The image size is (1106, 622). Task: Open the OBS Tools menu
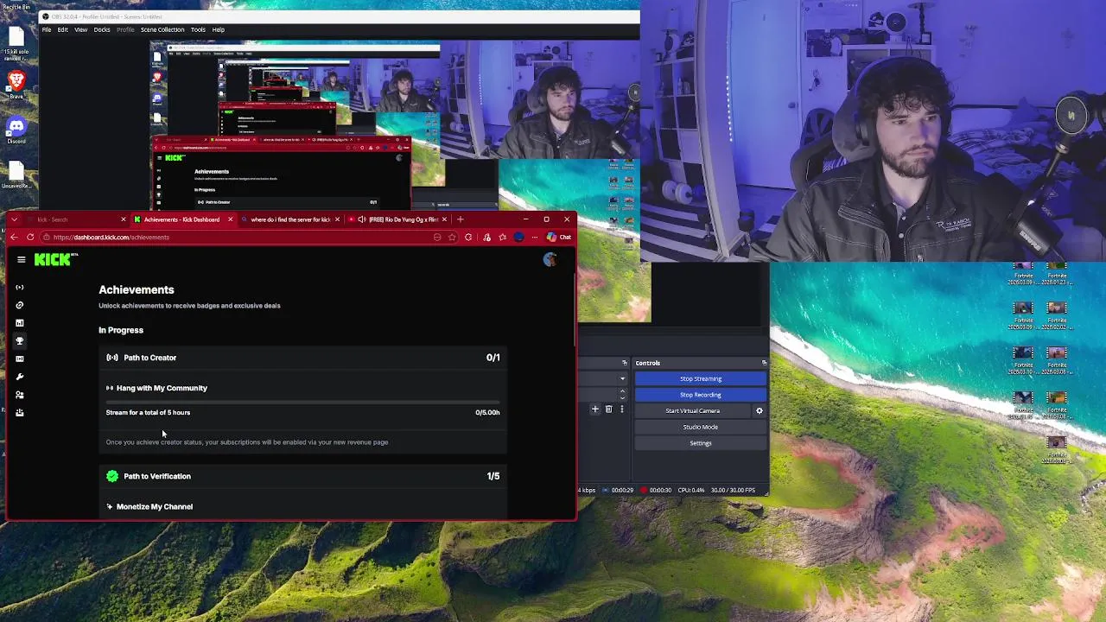[x=198, y=29]
